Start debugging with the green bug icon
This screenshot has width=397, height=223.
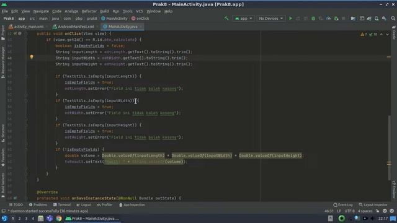click(313, 19)
